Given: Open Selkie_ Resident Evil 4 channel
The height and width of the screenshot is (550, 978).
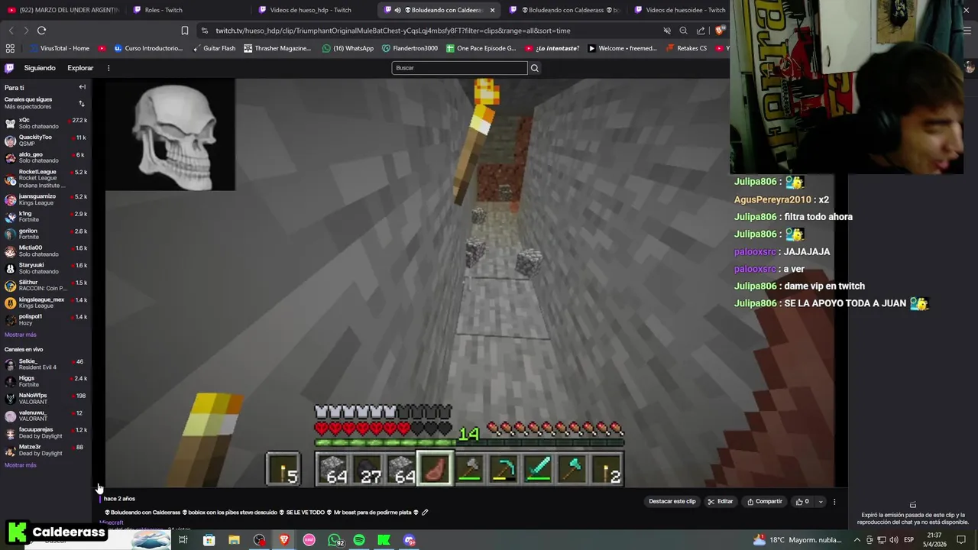Looking at the screenshot, I should [x=46, y=364].
